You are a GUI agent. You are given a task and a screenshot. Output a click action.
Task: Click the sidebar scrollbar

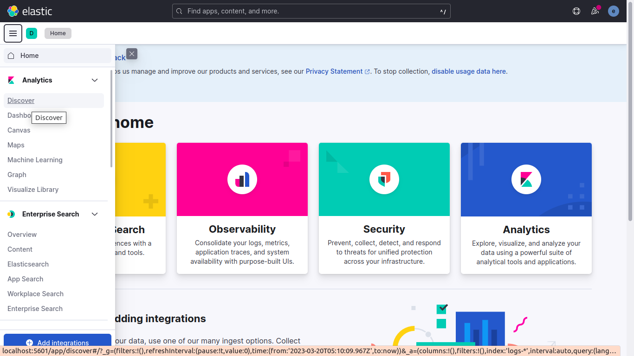[x=111, y=118]
